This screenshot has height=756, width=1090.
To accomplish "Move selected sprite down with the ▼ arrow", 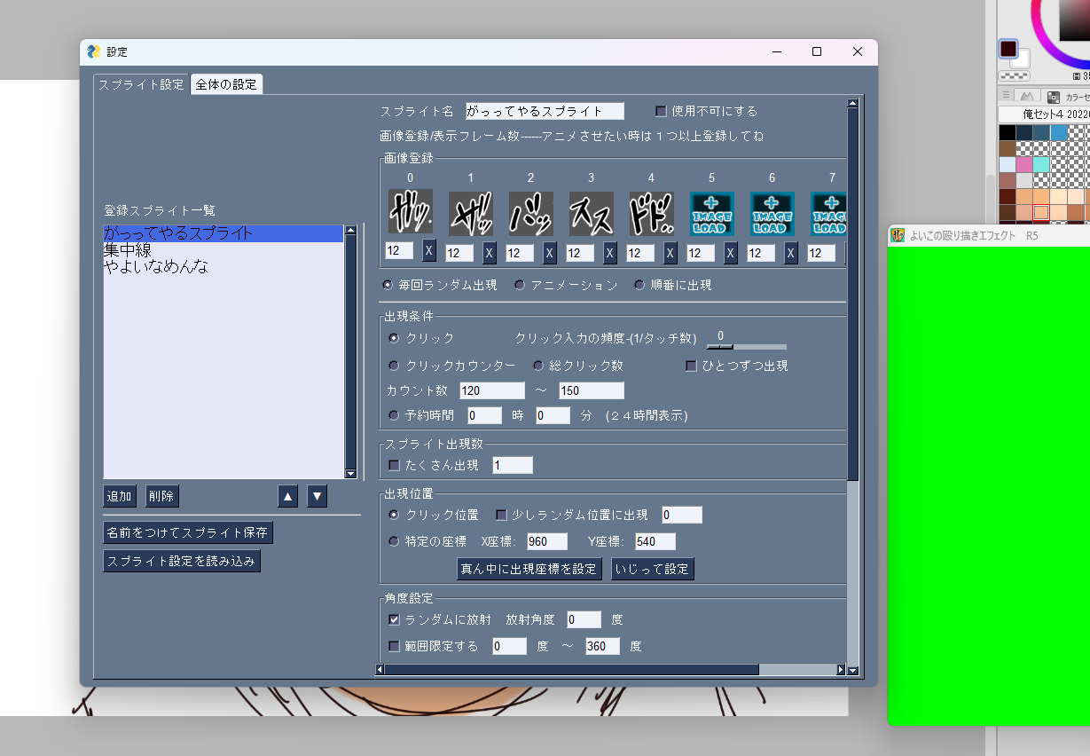I will 317,496.
